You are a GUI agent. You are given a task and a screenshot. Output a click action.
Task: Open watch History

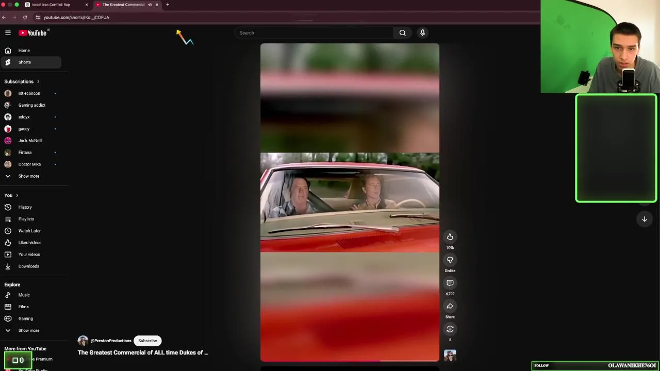30,207
